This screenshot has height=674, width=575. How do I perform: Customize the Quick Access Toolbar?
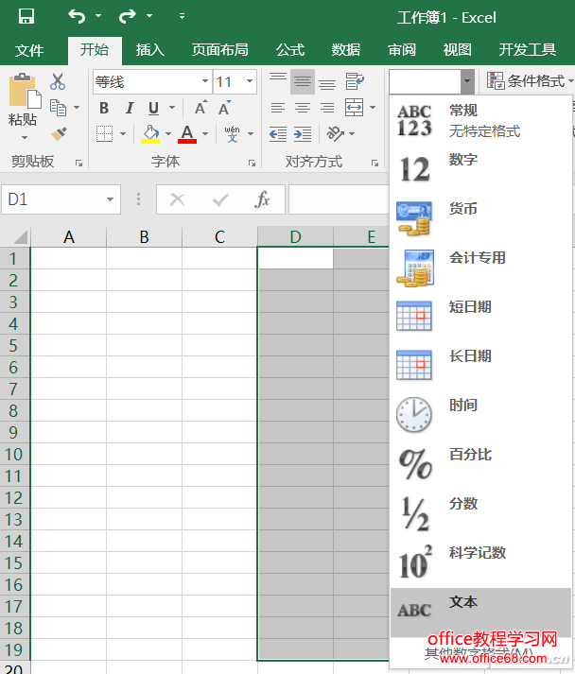tap(182, 16)
